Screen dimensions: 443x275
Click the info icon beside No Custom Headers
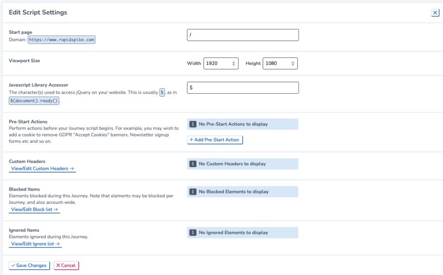pyautogui.click(x=193, y=164)
